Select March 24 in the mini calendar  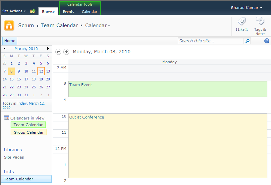26,87
